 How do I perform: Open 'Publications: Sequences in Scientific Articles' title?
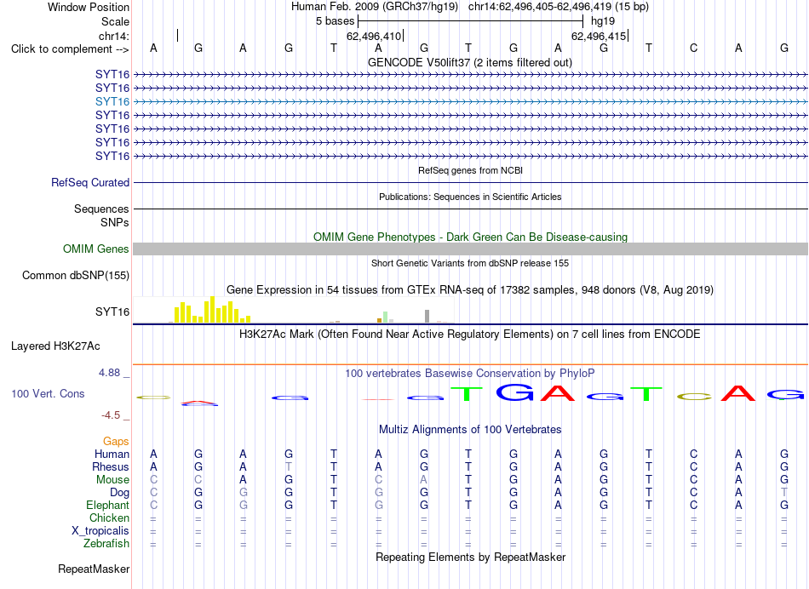click(470, 197)
